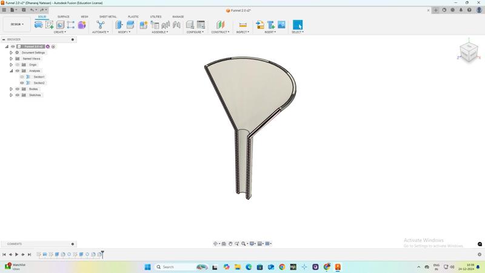Jump to the timeline end
This screenshot has height=273, width=485.
click(29, 254)
